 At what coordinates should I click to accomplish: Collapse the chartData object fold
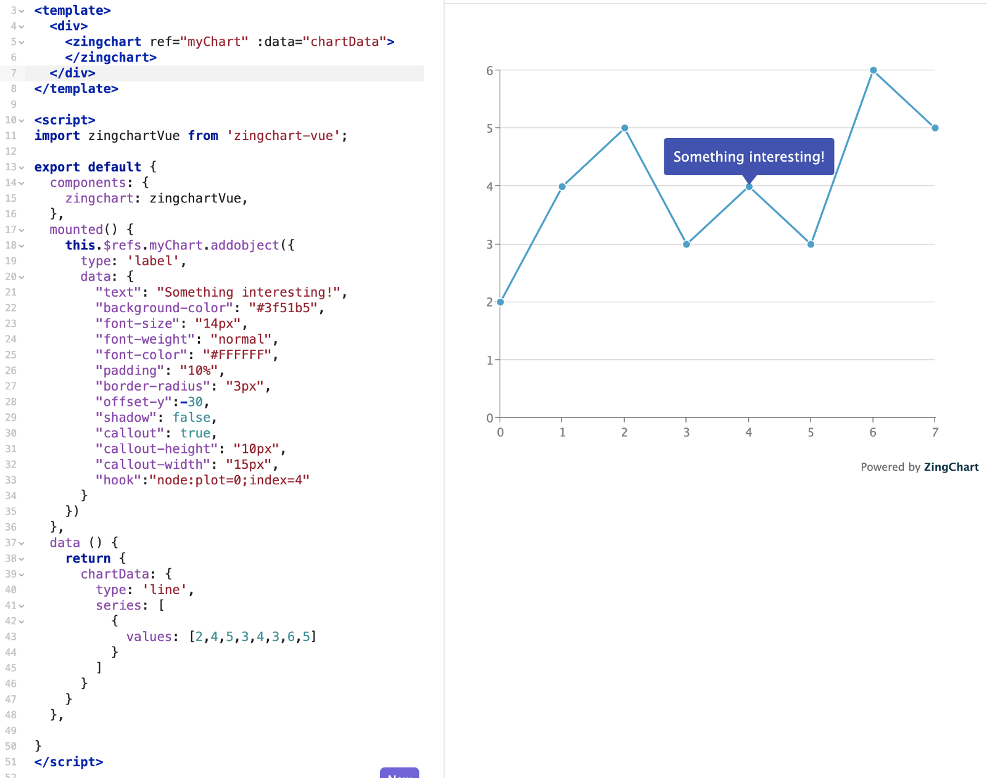22,574
